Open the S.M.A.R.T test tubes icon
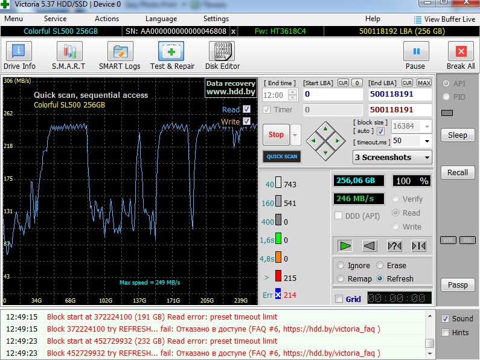 tap(69, 51)
